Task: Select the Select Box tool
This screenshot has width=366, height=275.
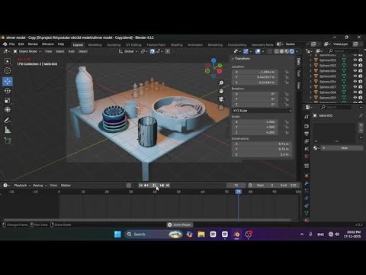Action: click(x=8, y=61)
